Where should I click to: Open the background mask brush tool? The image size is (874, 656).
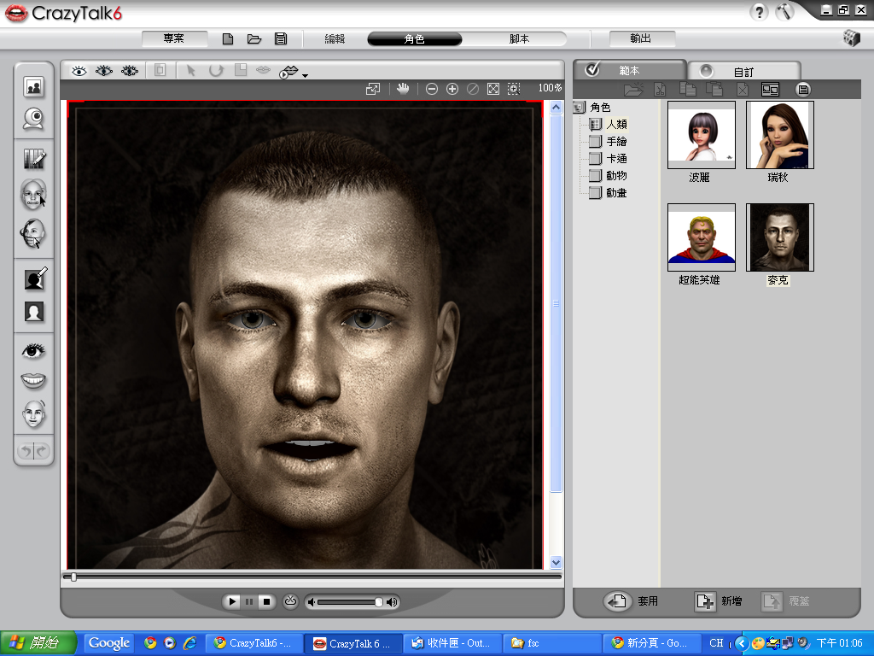34,278
